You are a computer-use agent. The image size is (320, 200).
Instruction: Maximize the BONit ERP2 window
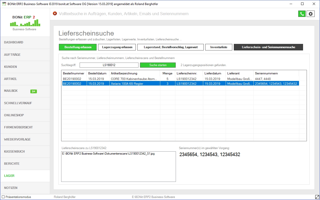point(302,4)
